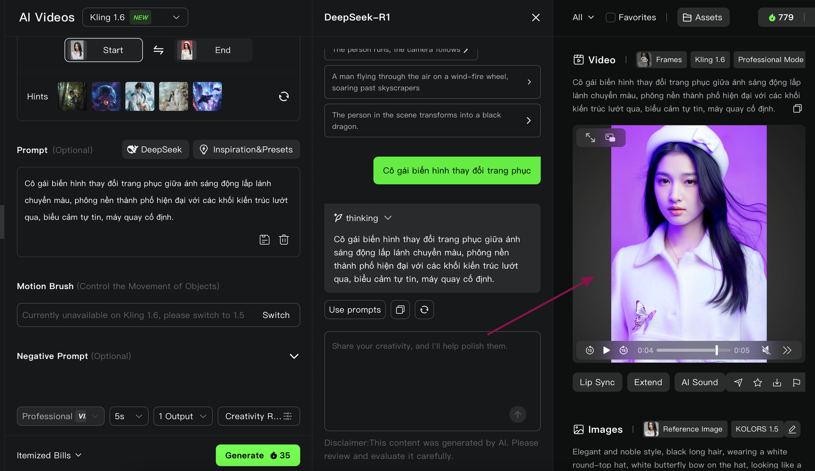The image size is (815, 471).
Task: Save the prompt as preset
Action: point(264,240)
